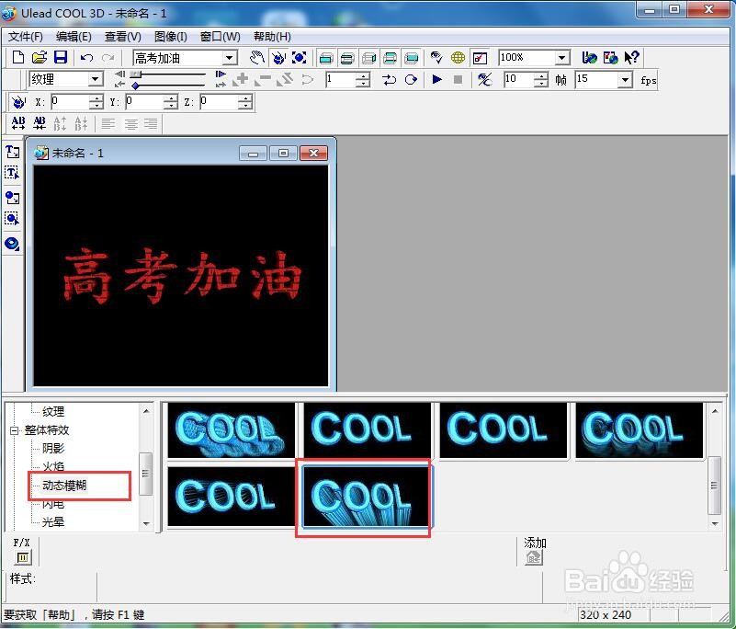The width and height of the screenshot is (736, 629).
Task: Click rotate icon beside the X field
Action: pos(18,101)
